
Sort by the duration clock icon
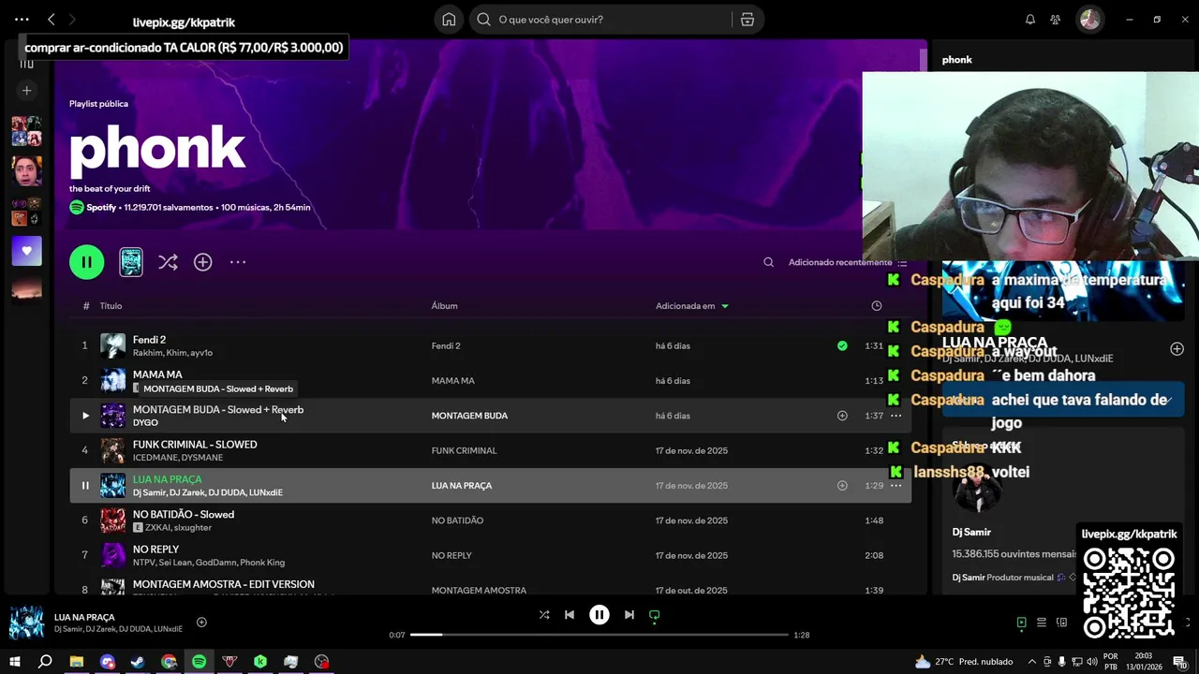point(876,306)
